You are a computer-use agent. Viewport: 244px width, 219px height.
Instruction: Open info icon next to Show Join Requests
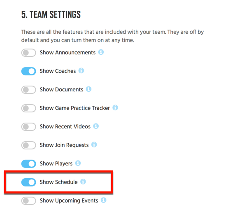(94, 144)
